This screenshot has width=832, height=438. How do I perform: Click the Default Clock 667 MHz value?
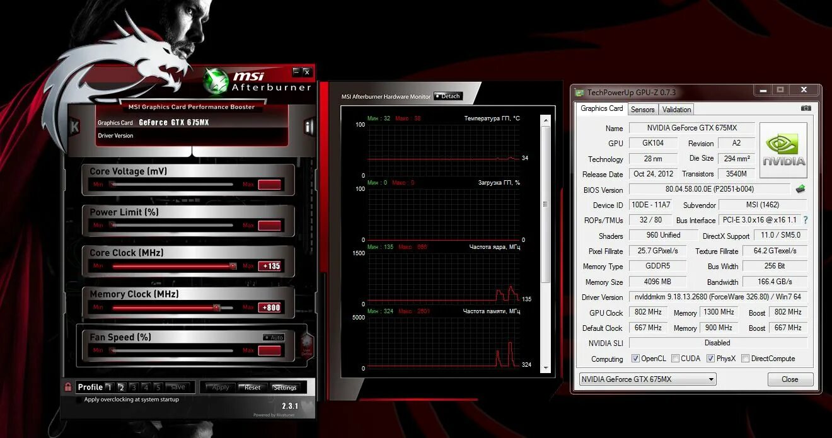[648, 328]
